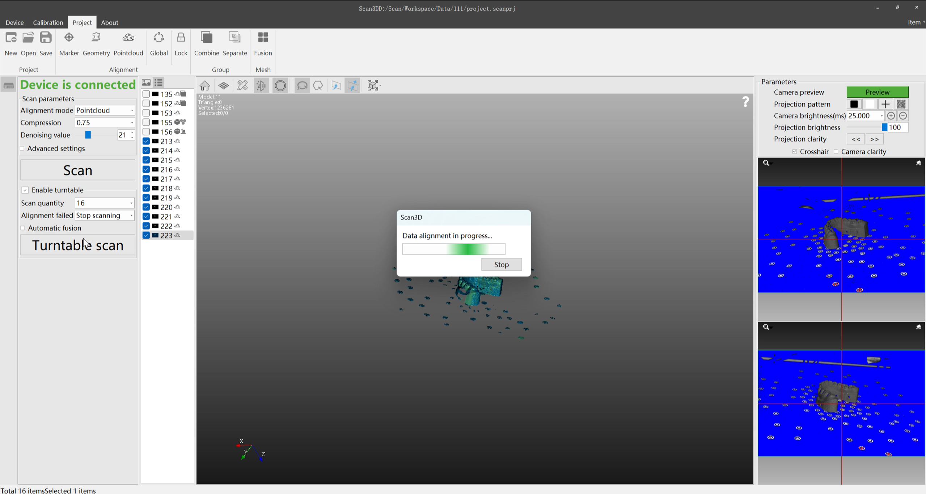Enable Advanced settings checkbox
Screen dimensions: 926x494
[22, 148]
